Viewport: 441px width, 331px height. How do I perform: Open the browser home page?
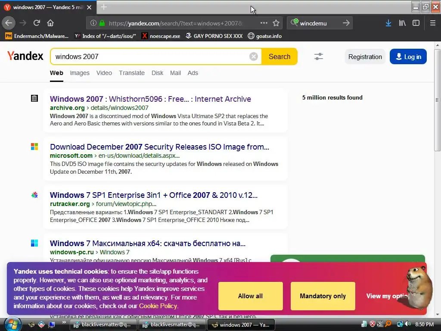50,23
